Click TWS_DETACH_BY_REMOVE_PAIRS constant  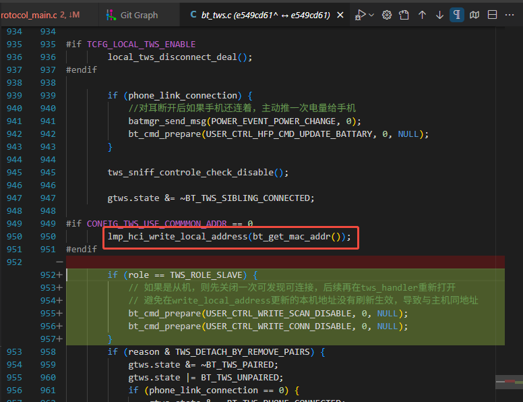pos(243,352)
